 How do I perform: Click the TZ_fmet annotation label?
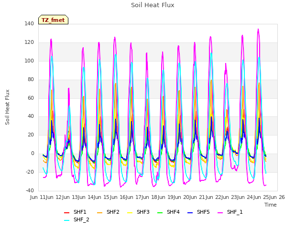[x=53, y=20]
